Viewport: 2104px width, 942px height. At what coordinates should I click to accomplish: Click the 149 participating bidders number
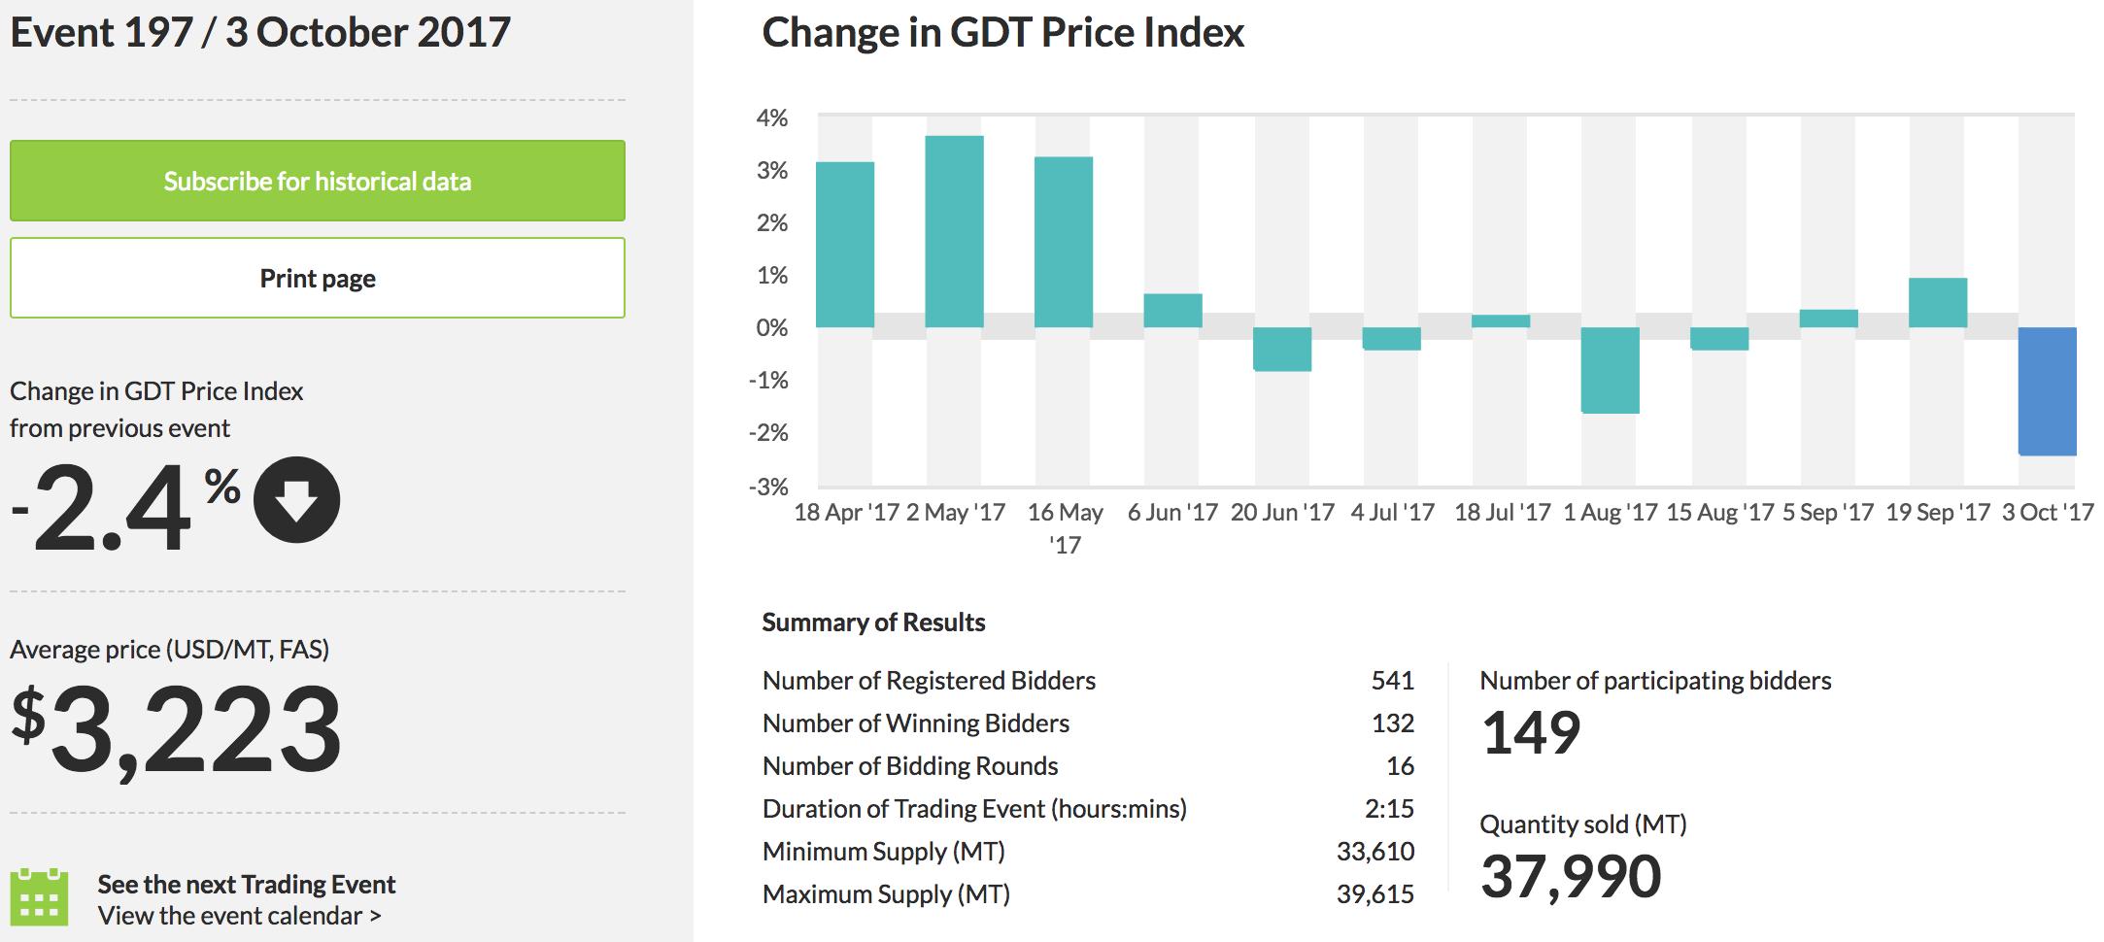pyautogui.click(x=1531, y=733)
